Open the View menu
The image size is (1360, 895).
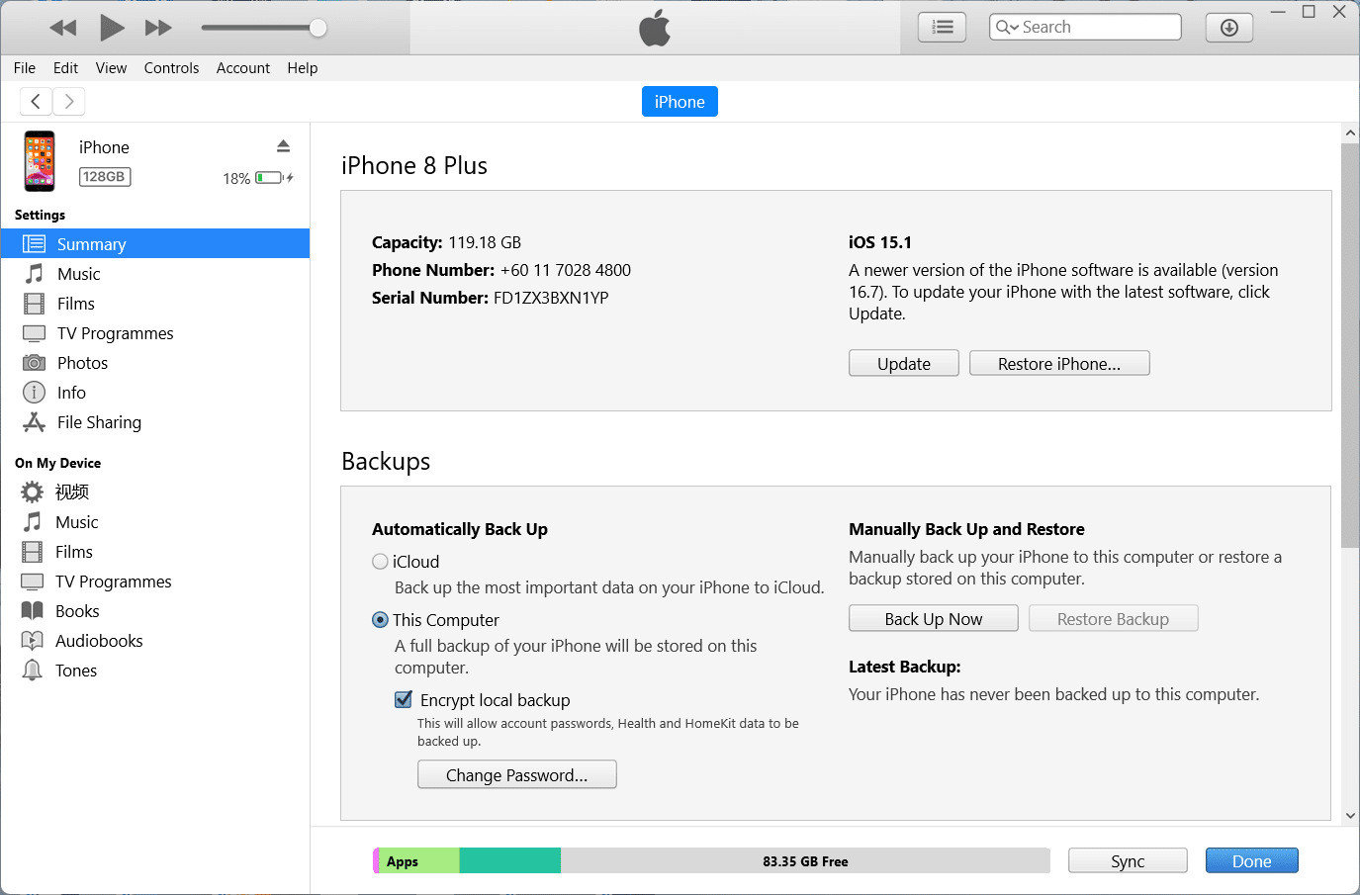111,68
